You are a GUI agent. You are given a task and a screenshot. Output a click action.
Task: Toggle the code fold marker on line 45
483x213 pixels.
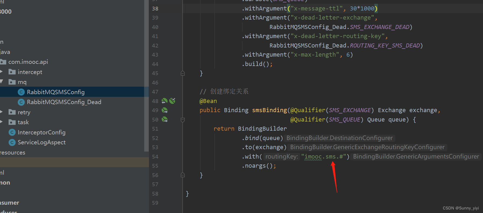(183, 73)
